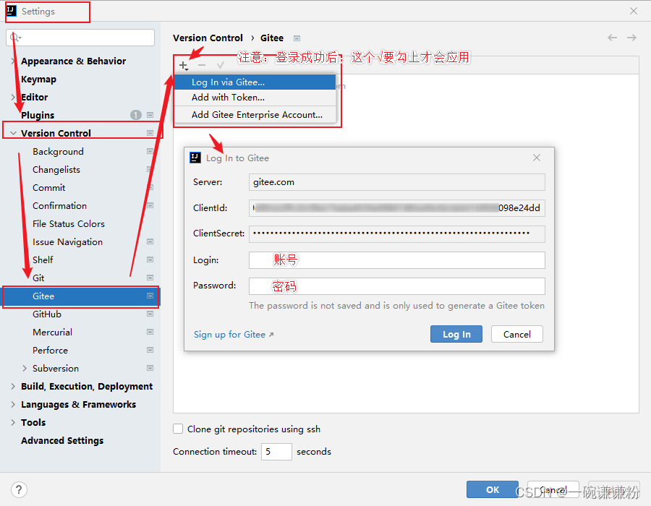The height and width of the screenshot is (506, 651).
Task: Click OK in the Settings window
Action: click(x=493, y=490)
